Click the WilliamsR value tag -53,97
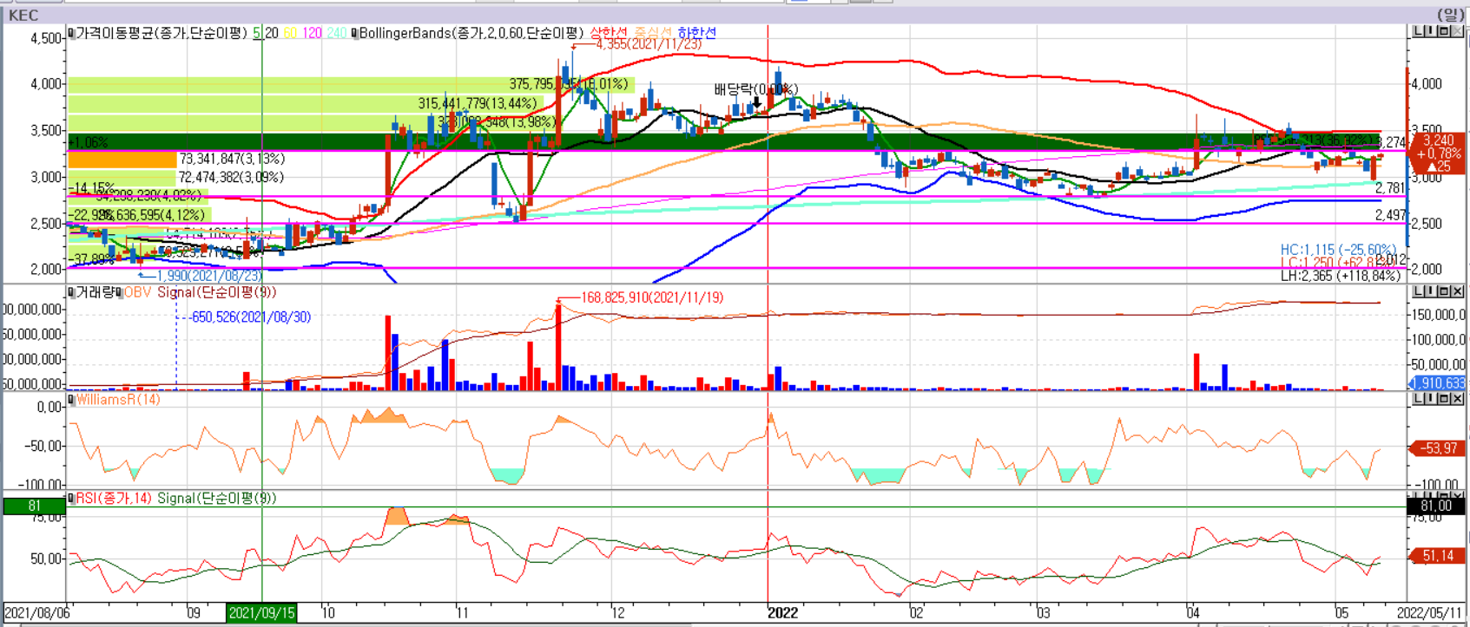The height and width of the screenshot is (627, 1470). click(x=1439, y=448)
